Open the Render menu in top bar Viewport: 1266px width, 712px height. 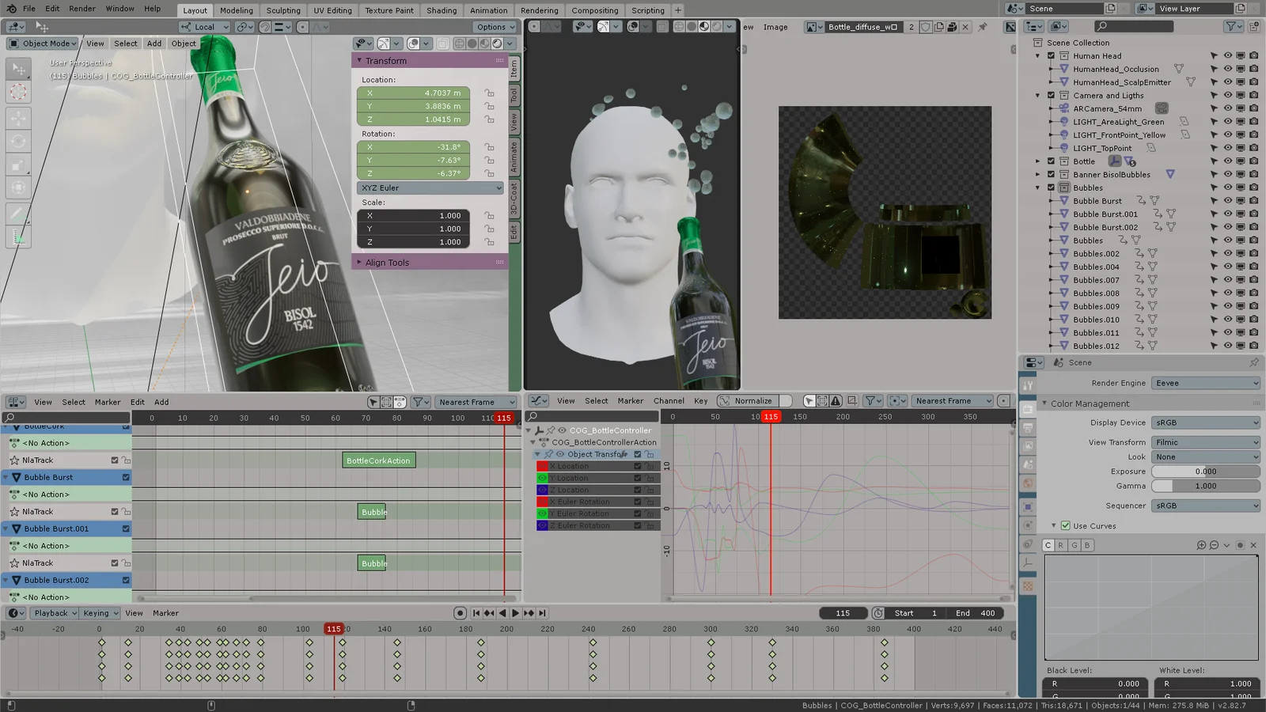coord(82,9)
